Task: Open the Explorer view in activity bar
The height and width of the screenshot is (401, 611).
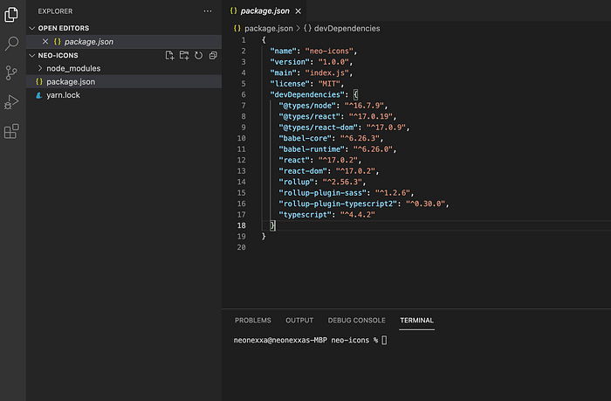Action: tap(11, 15)
